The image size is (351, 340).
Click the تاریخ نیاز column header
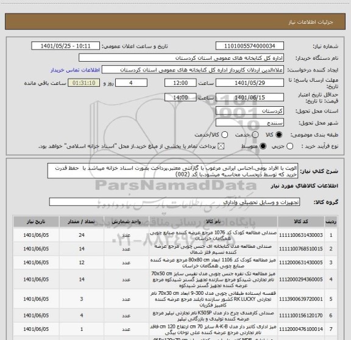pyautogui.click(x=36, y=222)
